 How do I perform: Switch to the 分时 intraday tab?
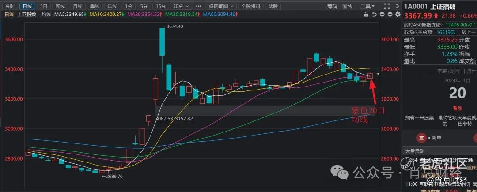(x=10, y=6)
